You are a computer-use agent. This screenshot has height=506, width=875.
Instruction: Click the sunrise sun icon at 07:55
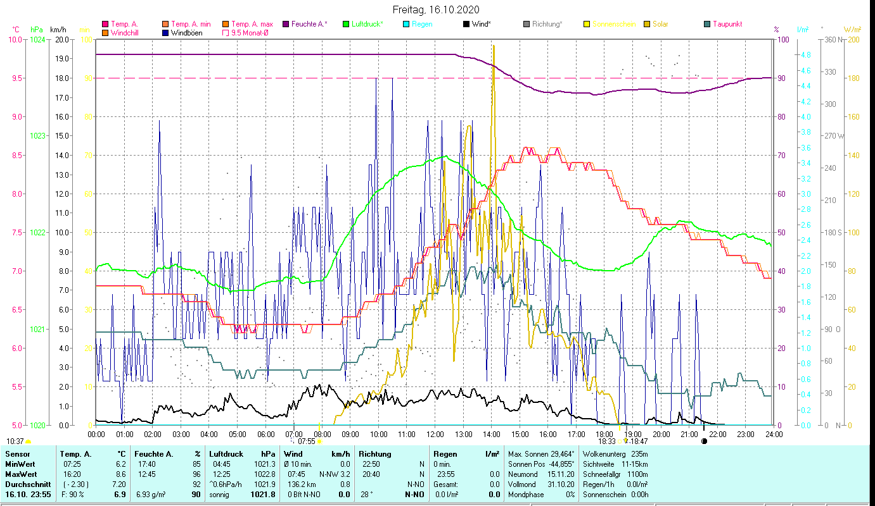[319, 441]
